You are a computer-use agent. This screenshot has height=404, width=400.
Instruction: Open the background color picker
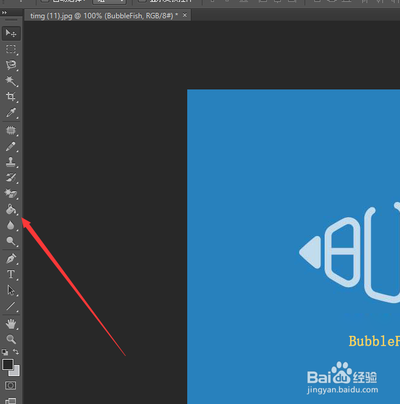pyautogui.click(x=16, y=372)
